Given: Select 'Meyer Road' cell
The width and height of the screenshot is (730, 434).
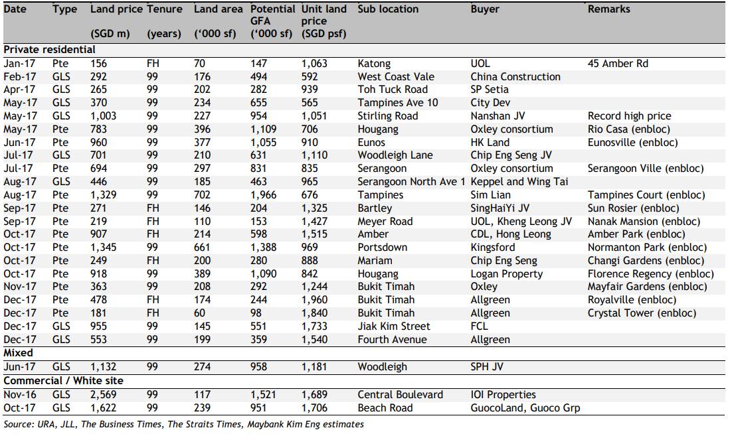Looking at the screenshot, I should (x=385, y=222).
